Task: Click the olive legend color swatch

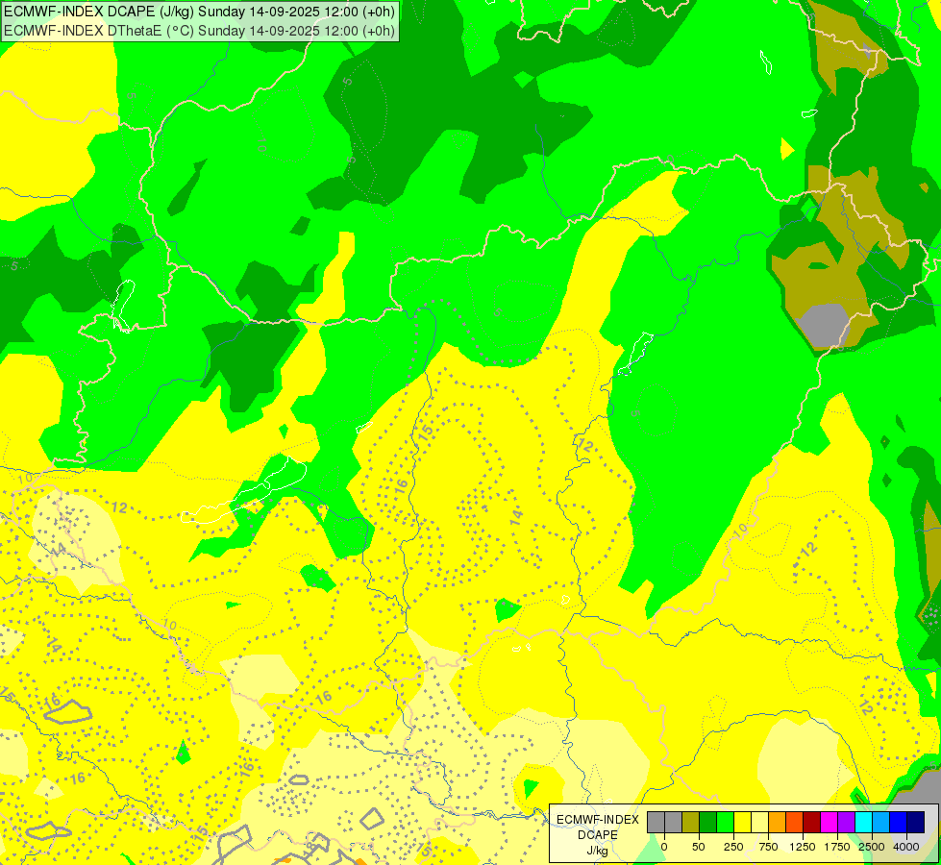Action: click(x=691, y=822)
